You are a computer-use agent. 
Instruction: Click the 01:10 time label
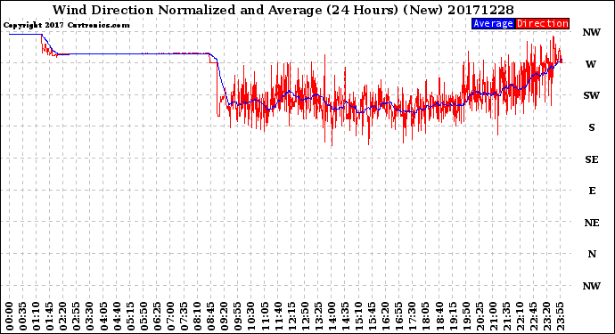(37, 316)
